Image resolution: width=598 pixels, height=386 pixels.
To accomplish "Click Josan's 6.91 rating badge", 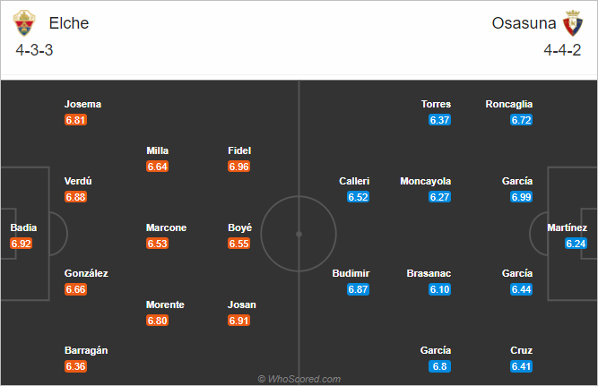I will coord(238,321).
